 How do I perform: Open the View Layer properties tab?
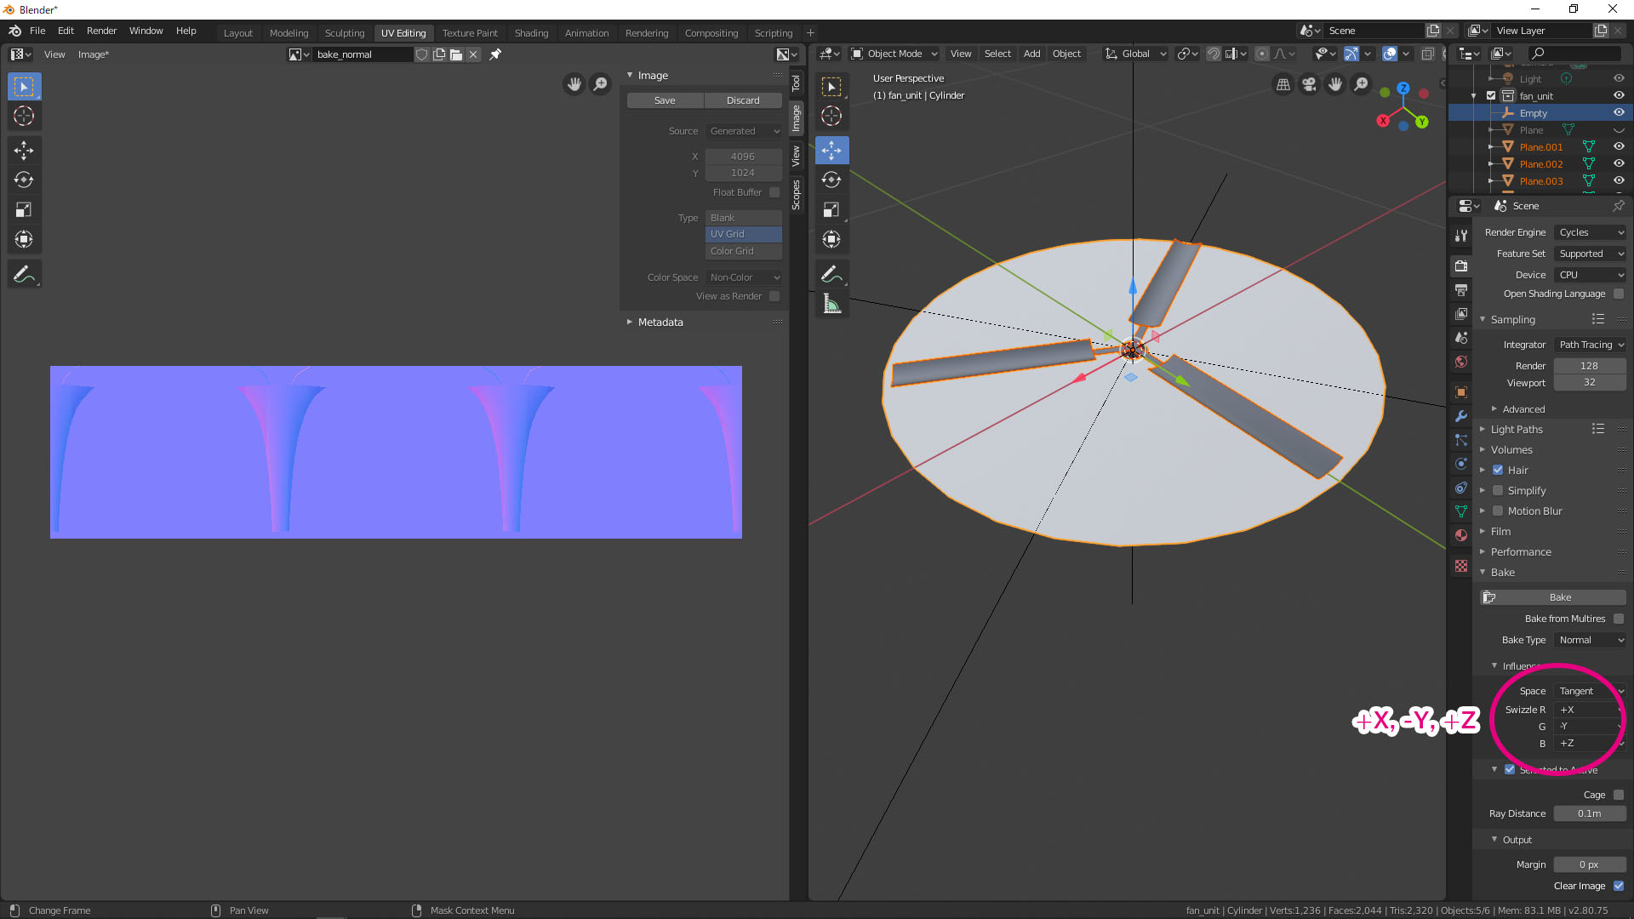pyautogui.click(x=1461, y=314)
